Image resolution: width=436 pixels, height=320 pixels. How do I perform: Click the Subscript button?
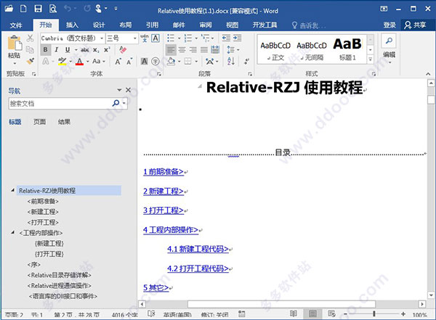click(96, 50)
